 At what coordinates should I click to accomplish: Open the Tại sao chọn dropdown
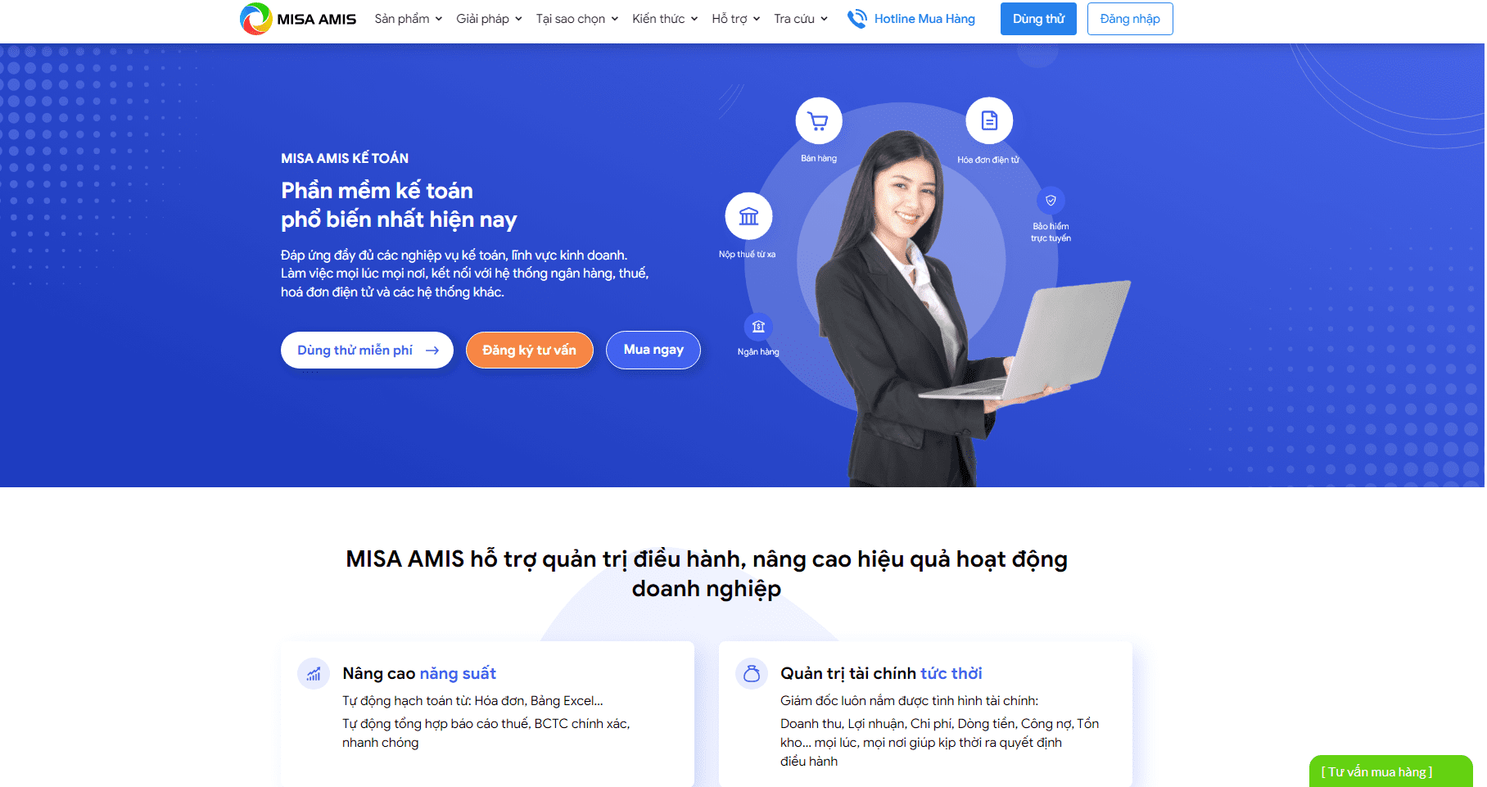tap(576, 19)
